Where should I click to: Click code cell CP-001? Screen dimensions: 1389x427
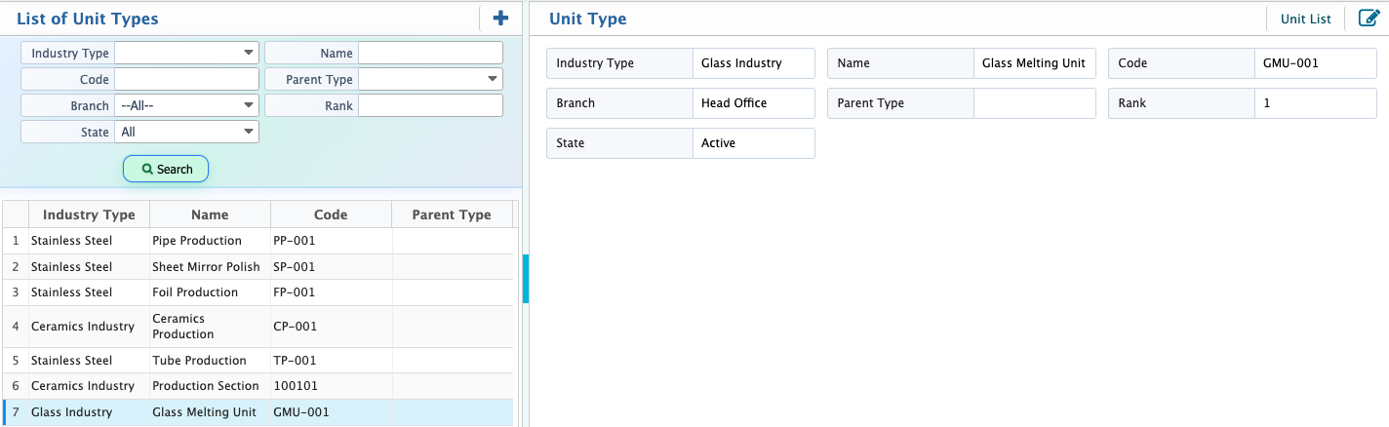coord(331,327)
